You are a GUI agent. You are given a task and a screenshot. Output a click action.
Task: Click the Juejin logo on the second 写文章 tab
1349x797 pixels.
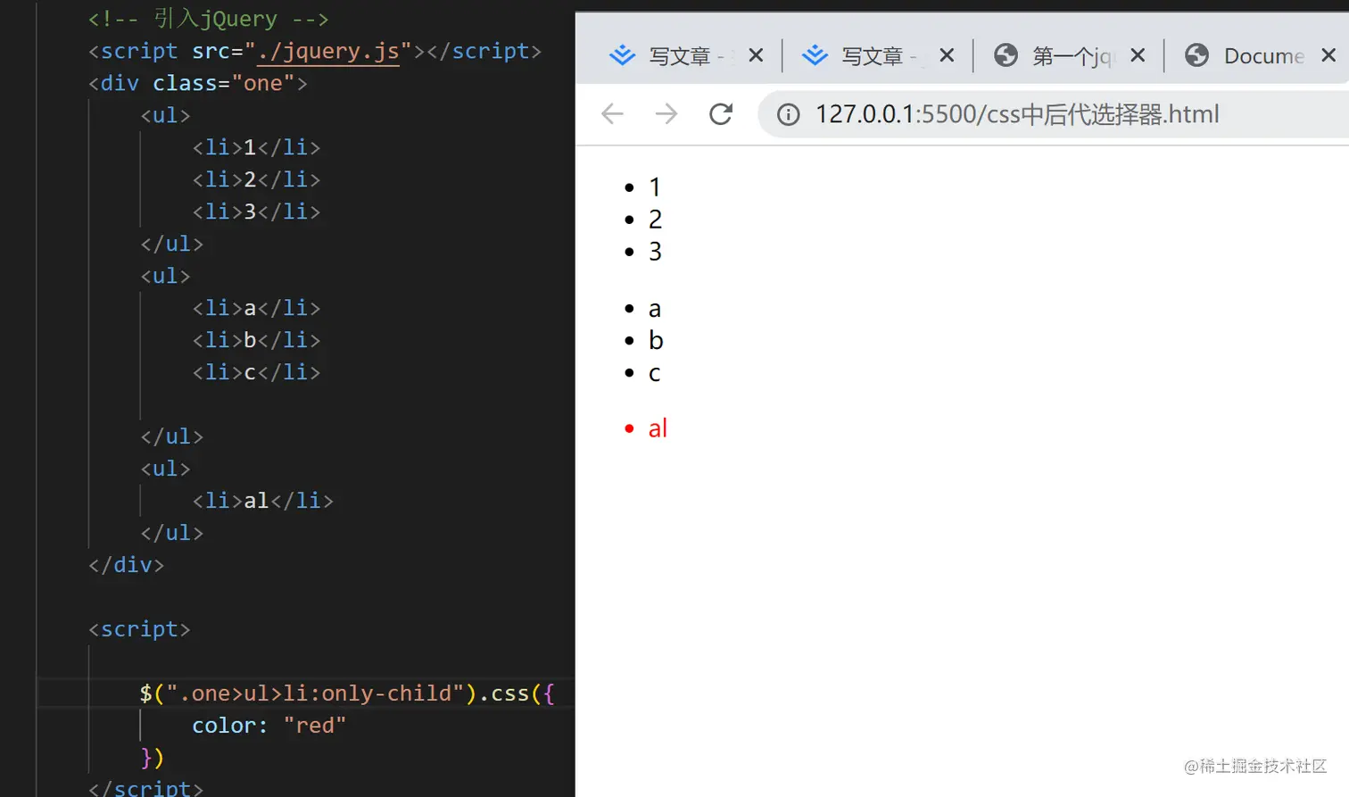pyautogui.click(x=813, y=55)
